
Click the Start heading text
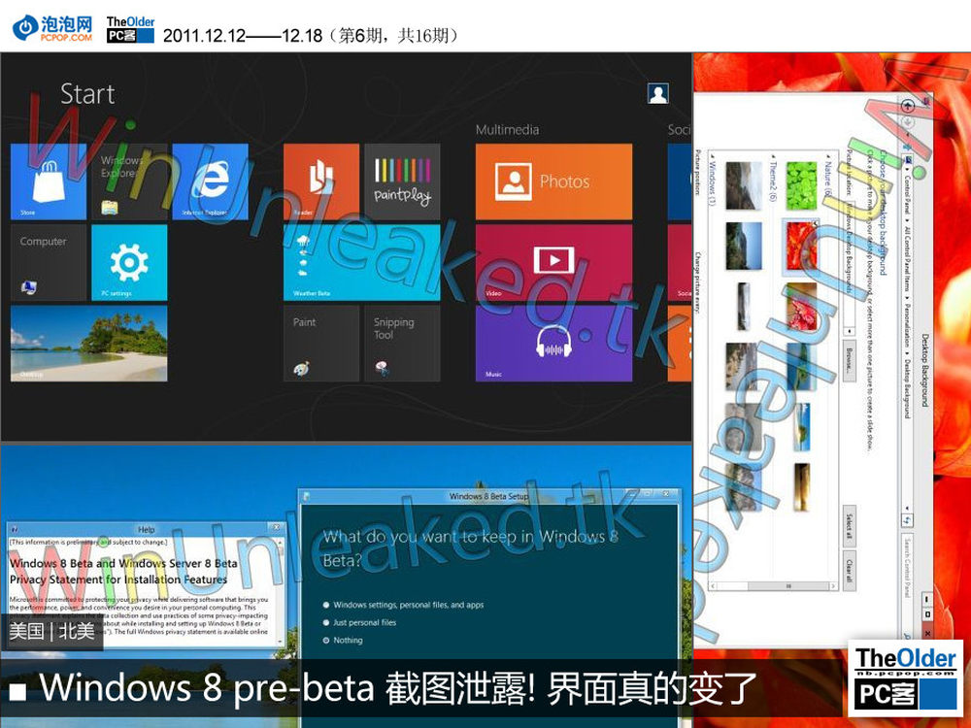click(87, 94)
